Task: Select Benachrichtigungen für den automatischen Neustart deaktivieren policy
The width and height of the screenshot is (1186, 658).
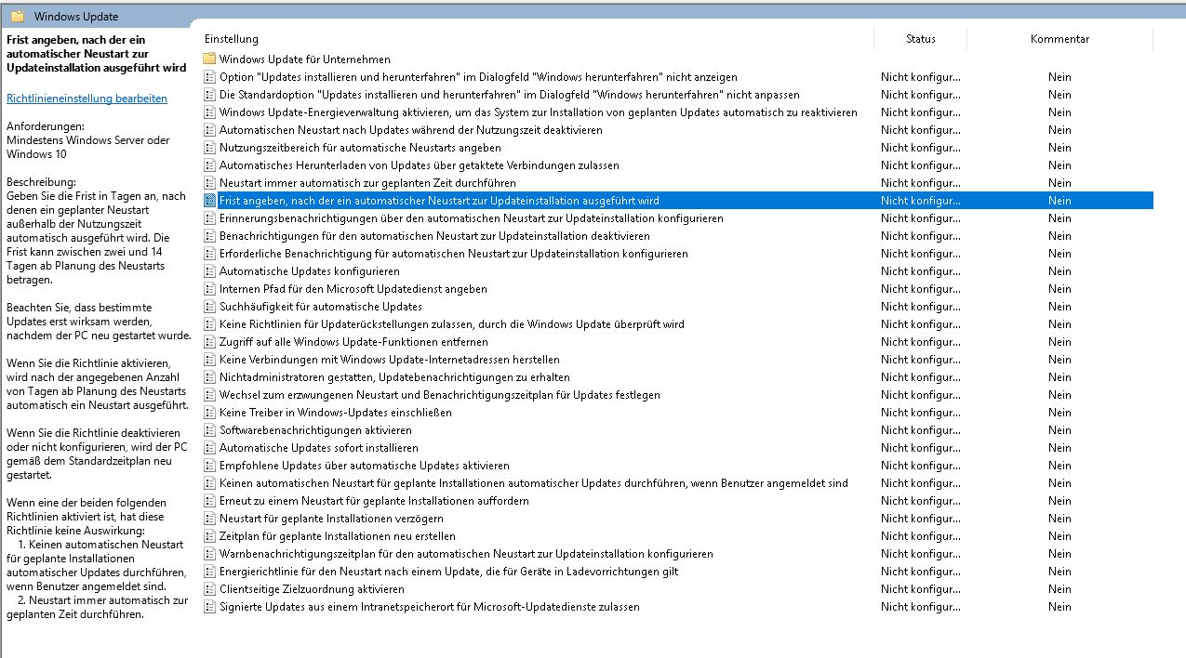Action: click(434, 236)
